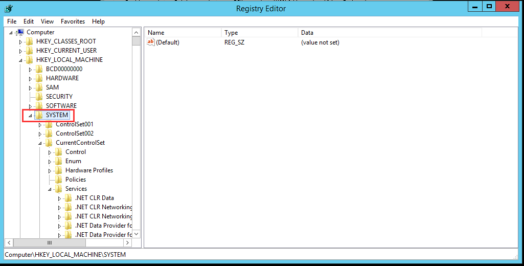Click the ControlSet001 folder icon
This screenshot has width=524, height=266.
(49, 124)
